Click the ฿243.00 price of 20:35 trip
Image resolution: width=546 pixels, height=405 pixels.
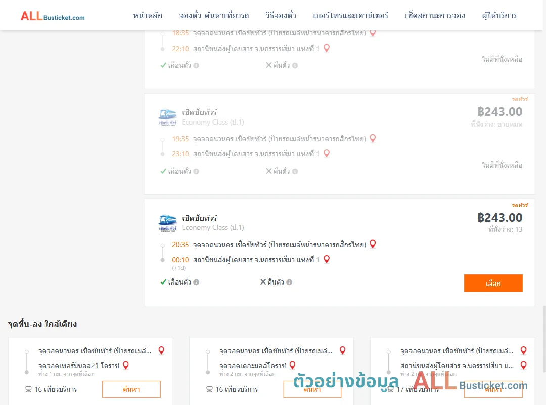point(499,218)
